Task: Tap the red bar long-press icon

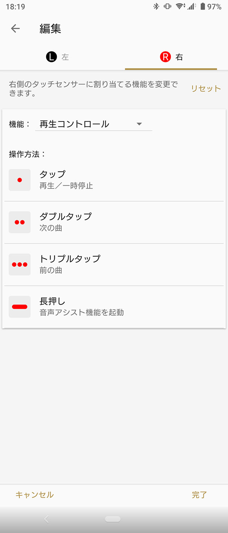Action: pos(20,307)
